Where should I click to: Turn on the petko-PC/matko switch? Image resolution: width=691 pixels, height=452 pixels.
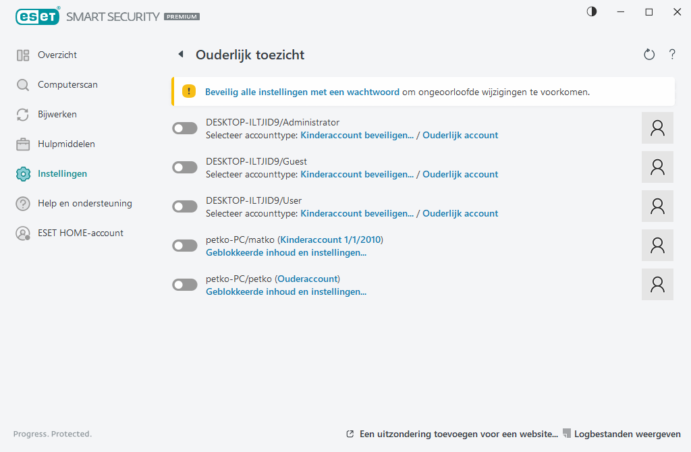coord(185,246)
